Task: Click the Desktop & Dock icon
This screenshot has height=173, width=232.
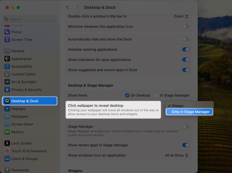Action: click(x=7, y=101)
